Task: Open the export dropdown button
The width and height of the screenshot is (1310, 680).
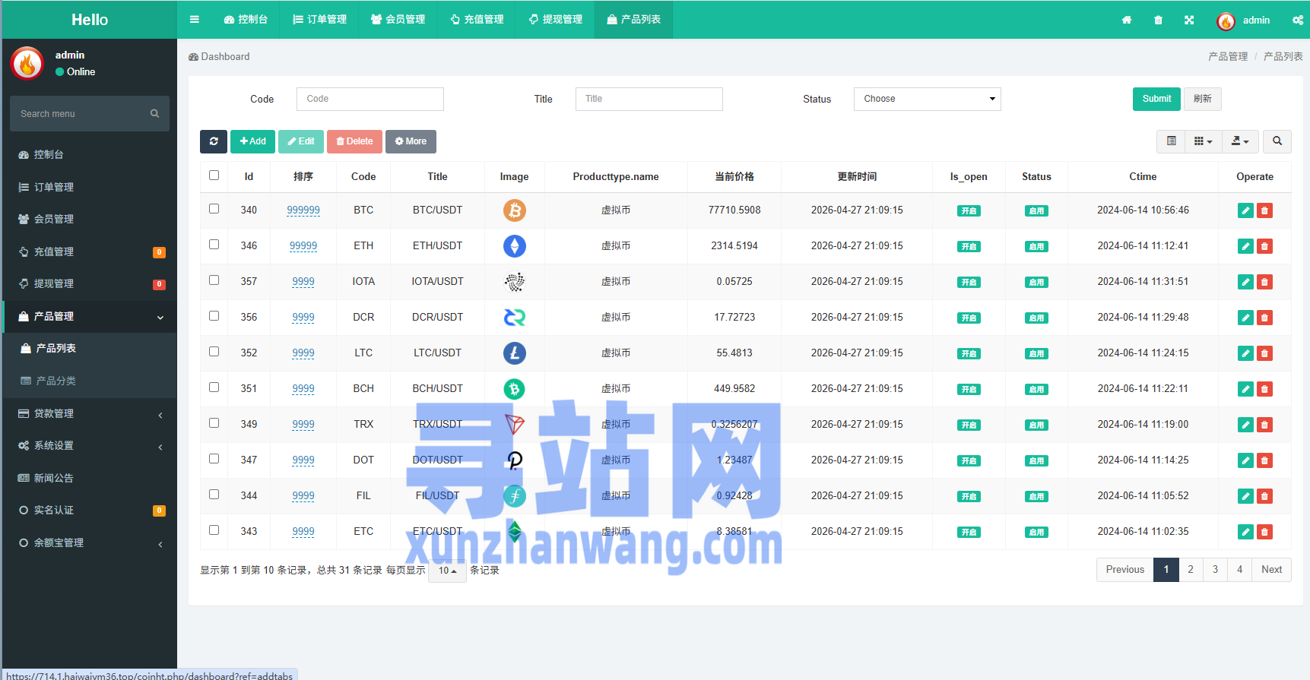Action: tap(1240, 141)
